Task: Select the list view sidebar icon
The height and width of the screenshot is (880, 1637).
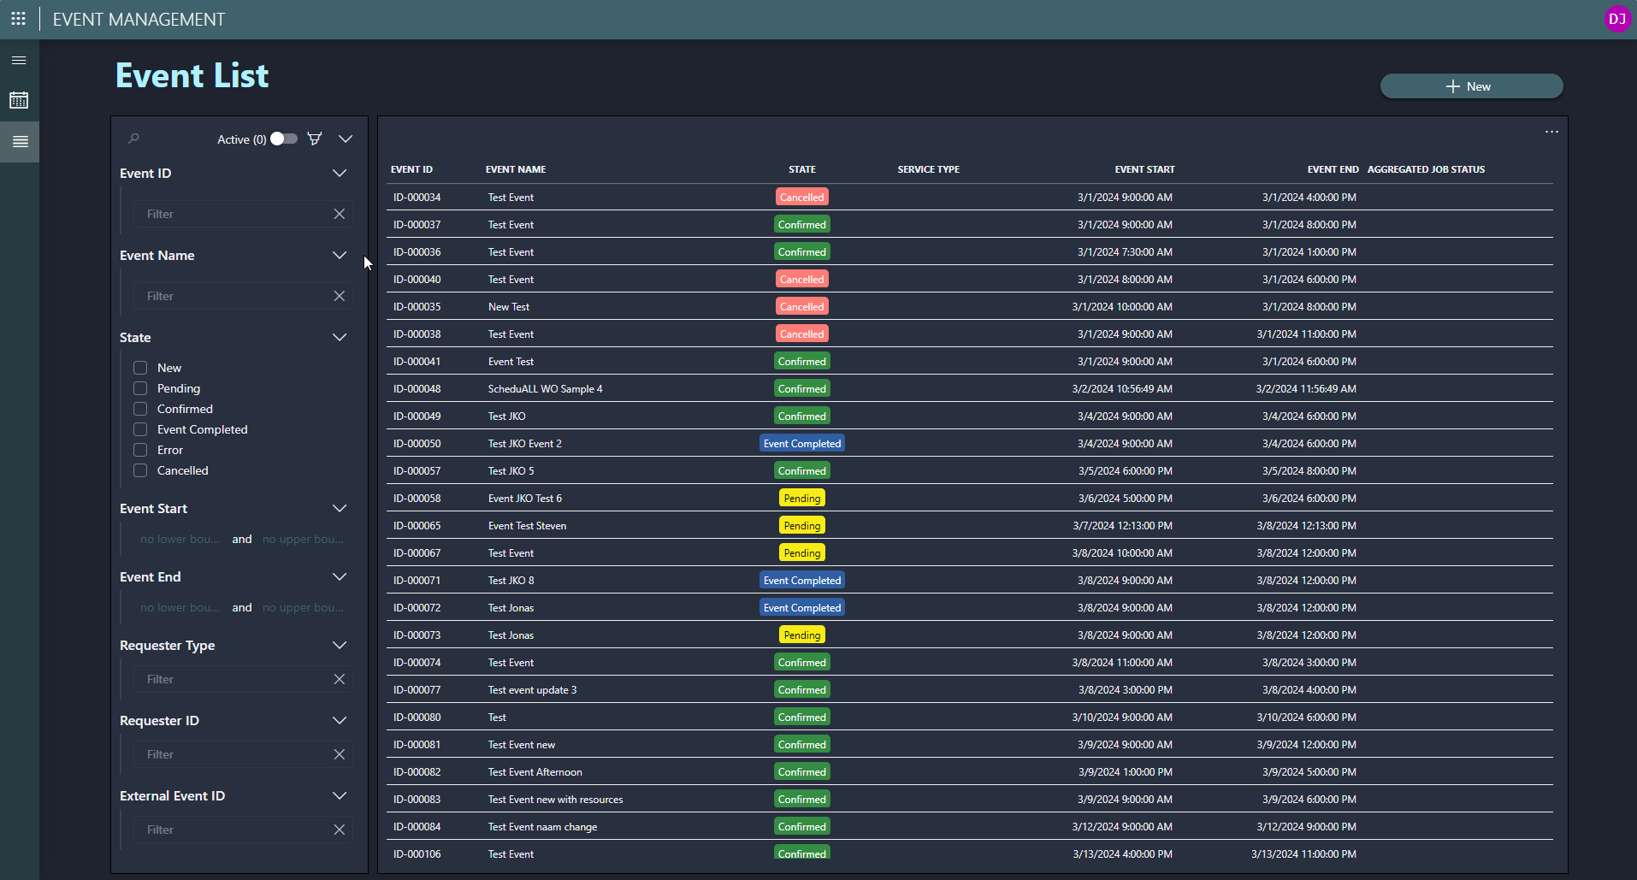Action: (20, 142)
